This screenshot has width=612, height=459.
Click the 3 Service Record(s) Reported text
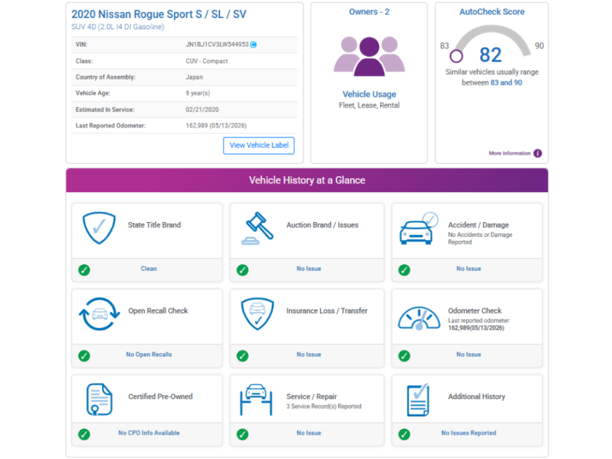click(324, 406)
